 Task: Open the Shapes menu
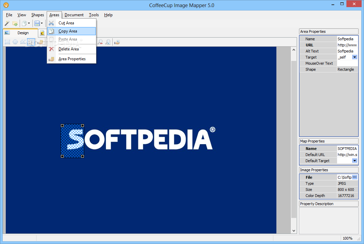coord(38,15)
